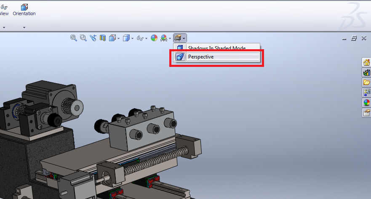
Task: Click the Hide/Show Items glasses icon
Action: tap(140, 38)
